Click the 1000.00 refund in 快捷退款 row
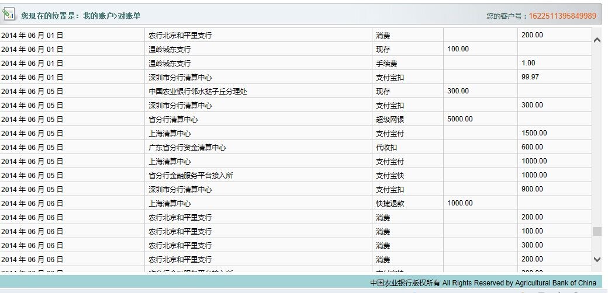608x293 pixels. click(460, 203)
